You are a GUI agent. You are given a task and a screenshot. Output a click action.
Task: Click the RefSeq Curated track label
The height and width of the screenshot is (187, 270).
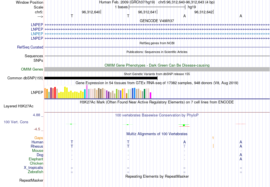tap(30, 47)
